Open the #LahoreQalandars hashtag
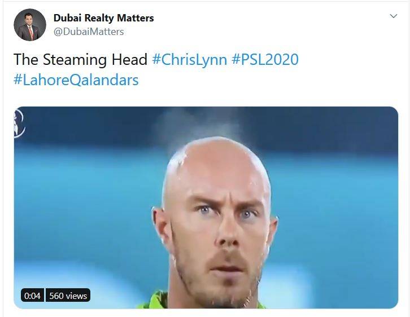The height and width of the screenshot is (317, 410). (76, 80)
